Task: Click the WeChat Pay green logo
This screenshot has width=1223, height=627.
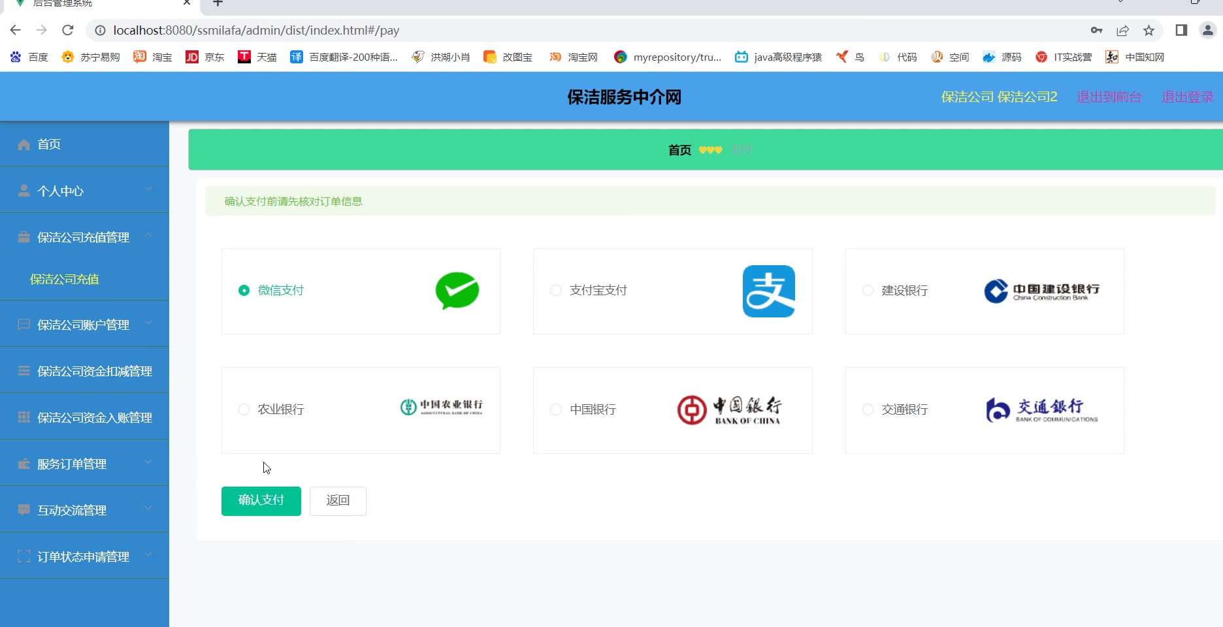Action: point(457,291)
